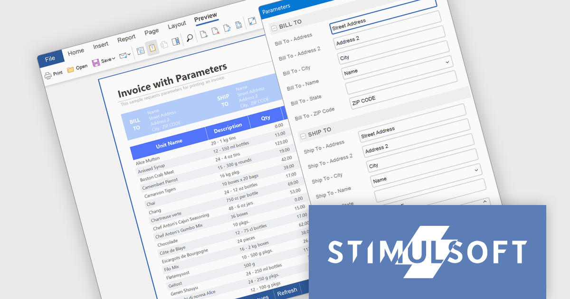This screenshot has height=299, width=570.
Task: Click the Edit Page pencil icon
Action: coord(227,28)
